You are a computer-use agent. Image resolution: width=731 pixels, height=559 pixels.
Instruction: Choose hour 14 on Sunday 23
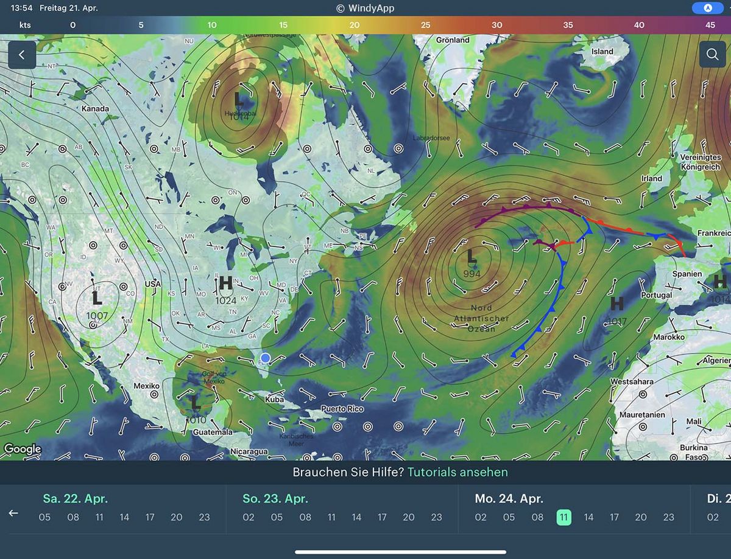(x=356, y=517)
